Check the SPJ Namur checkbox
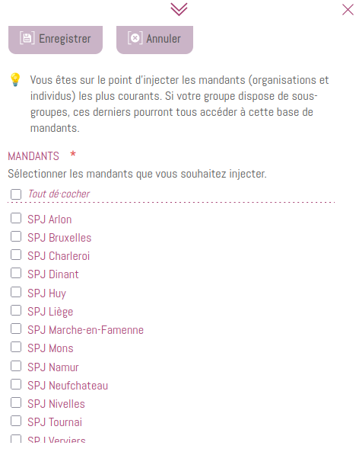This screenshot has height=452, width=359. point(16,366)
